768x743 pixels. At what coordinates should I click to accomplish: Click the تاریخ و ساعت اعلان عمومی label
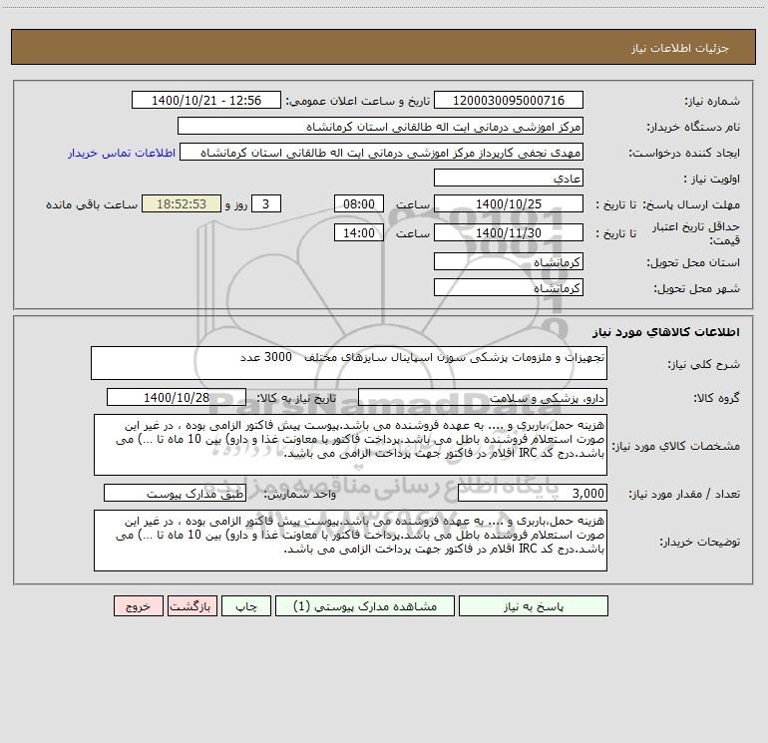pyautogui.click(x=358, y=102)
